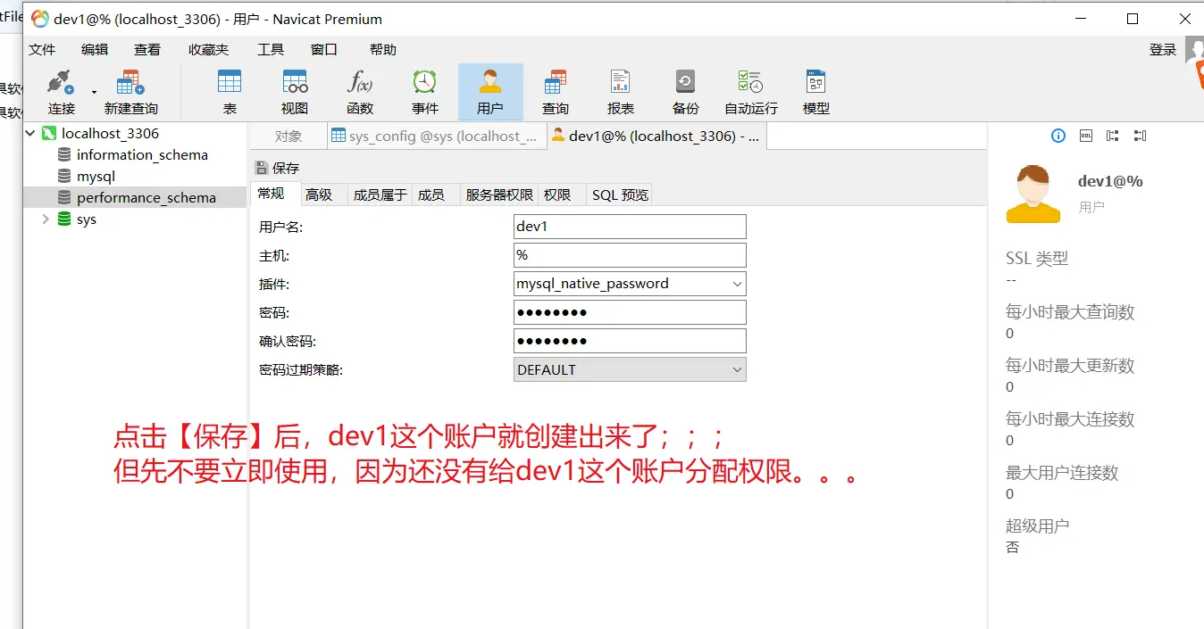Image resolution: width=1204 pixels, height=629 pixels.
Task: Open the Report toolbar icon
Action: (x=621, y=92)
